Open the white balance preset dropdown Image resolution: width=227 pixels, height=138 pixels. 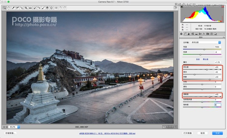coord(206,42)
